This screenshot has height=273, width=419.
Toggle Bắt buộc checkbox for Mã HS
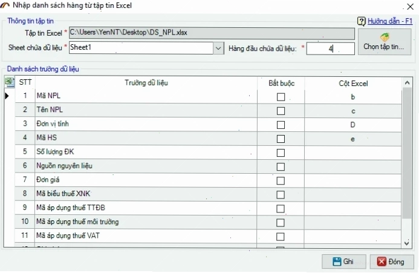click(x=281, y=139)
